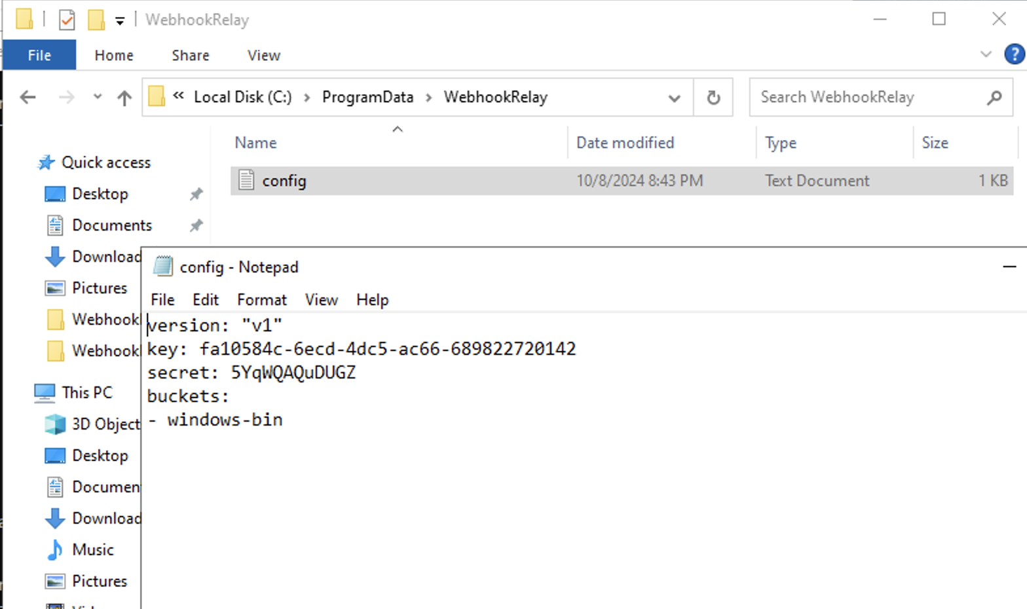Image resolution: width=1027 pixels, height=609 pixels.
Task: Open Notepad File menu
Action: 162,300
